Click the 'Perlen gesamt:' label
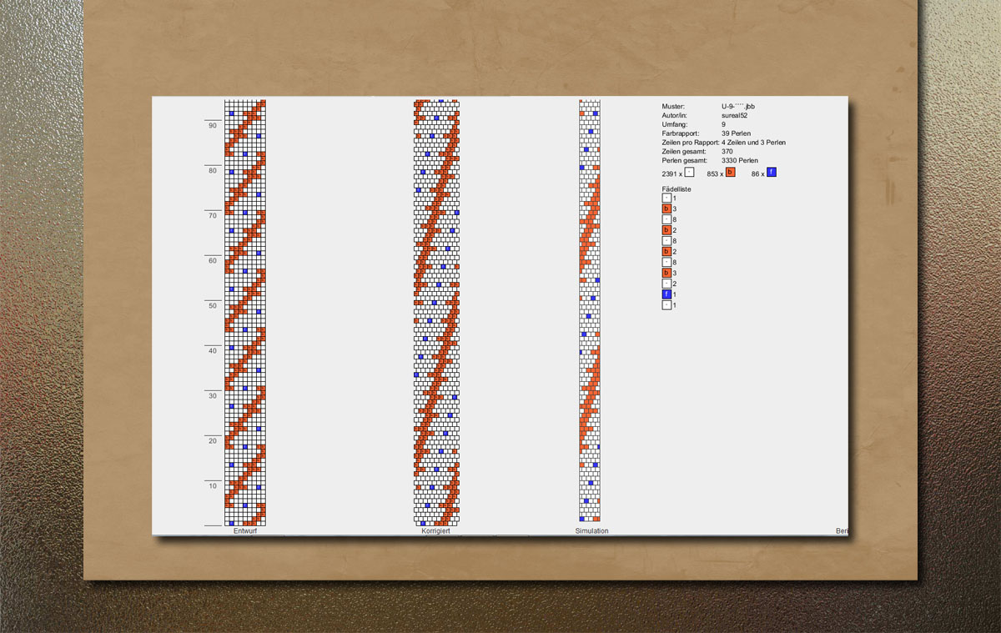This screenshot has width=1001, height=633. point(684,160)
